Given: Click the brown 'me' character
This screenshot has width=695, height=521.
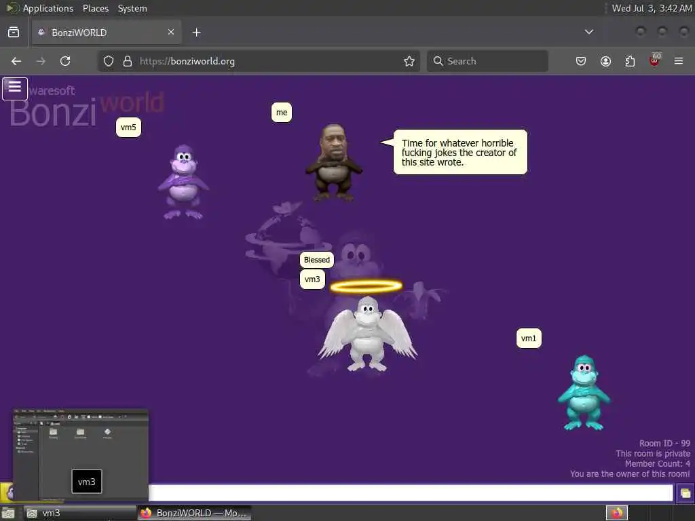Looking at the screenshot, I should [x=334, y=162].
